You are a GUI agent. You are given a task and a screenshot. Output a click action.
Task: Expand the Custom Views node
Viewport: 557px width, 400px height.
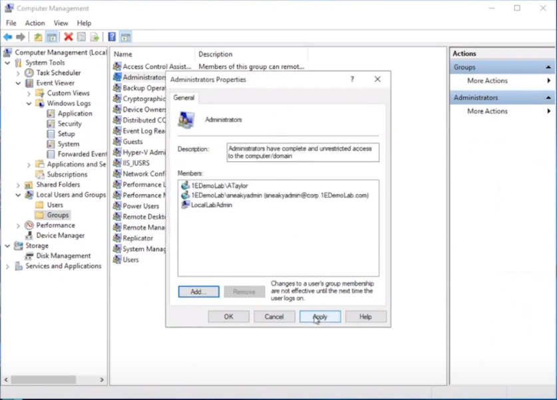29,93
